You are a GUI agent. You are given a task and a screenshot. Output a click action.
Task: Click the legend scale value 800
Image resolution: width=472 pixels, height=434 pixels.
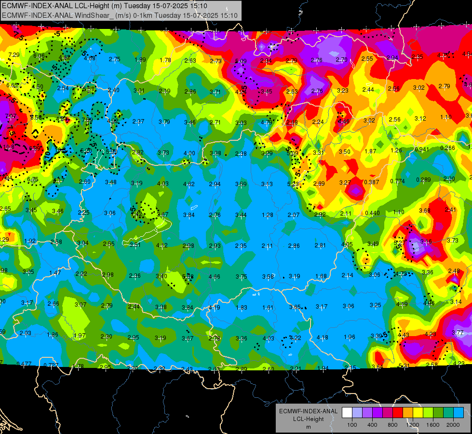(392, 425)
